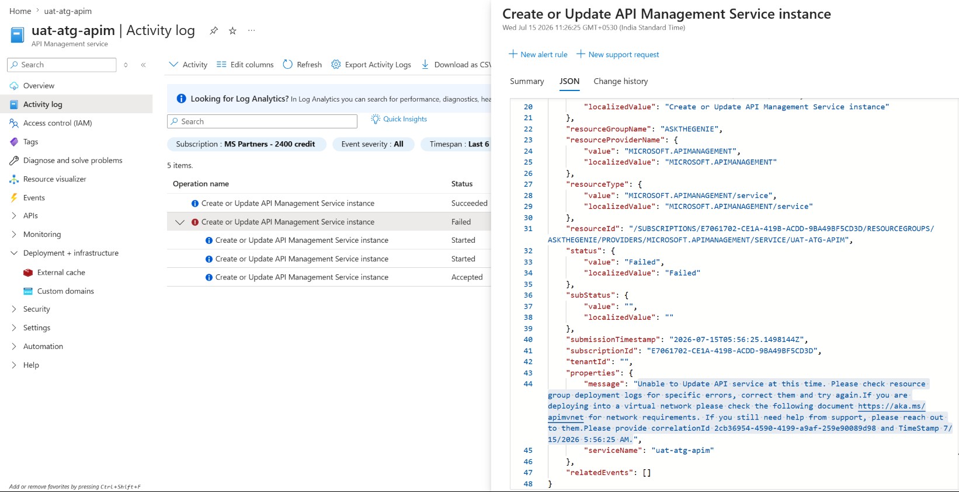Screen dimensions: 959x492
Task: Click the info icon on Accepted row
Action: 209,278
